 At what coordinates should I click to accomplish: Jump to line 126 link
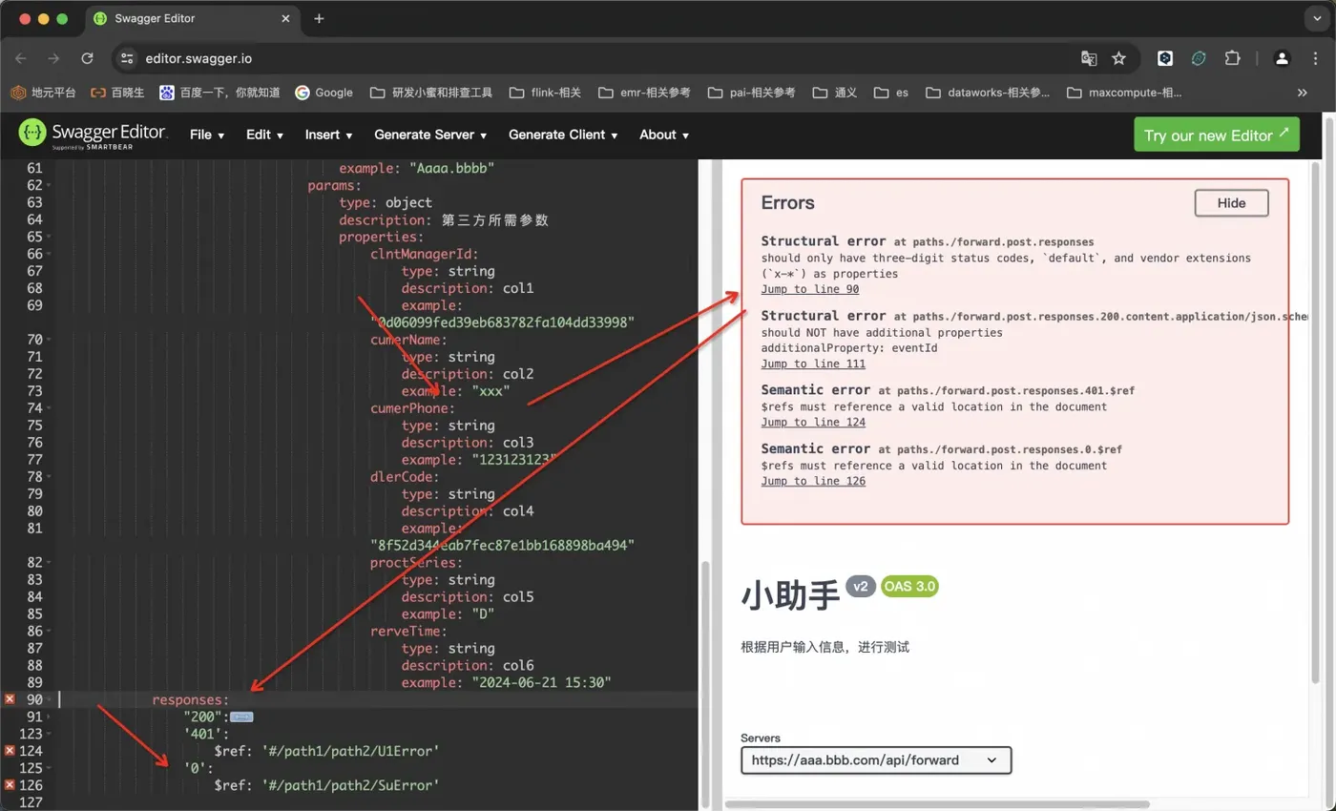point(813,481)
